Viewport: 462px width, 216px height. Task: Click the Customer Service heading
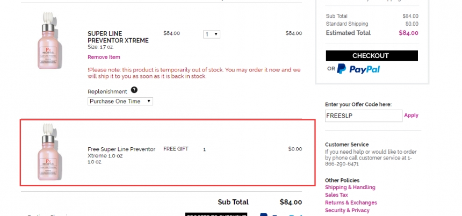[x=346, y=145]
